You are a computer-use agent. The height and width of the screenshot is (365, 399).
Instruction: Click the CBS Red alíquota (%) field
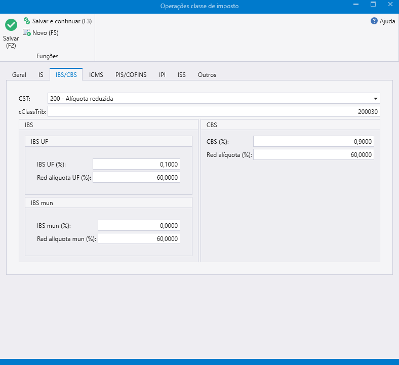click(x=313, y=155)
